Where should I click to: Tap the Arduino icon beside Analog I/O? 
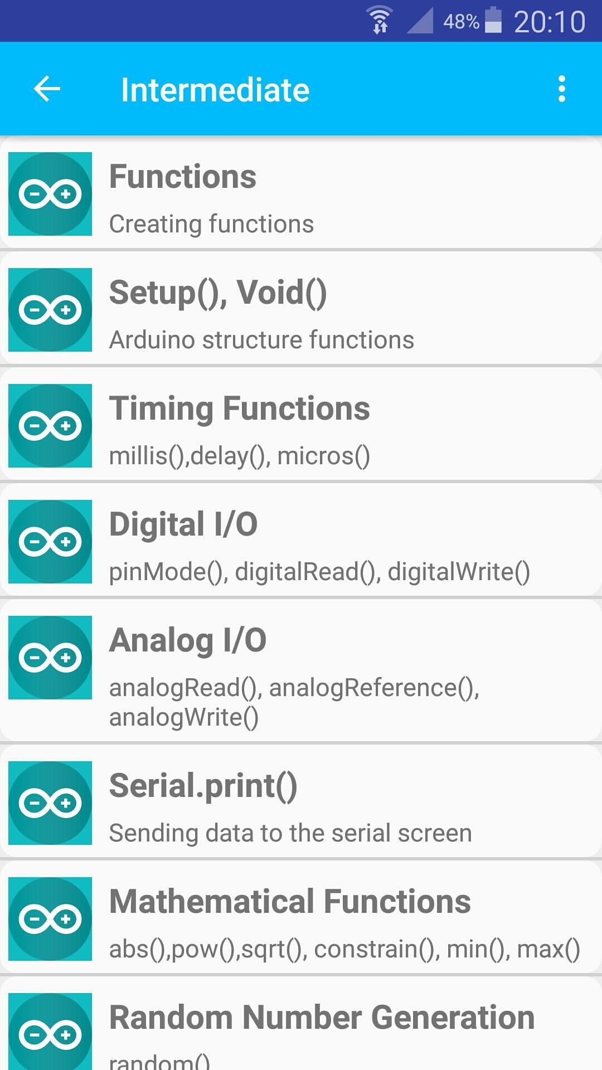tap(50, 658)
